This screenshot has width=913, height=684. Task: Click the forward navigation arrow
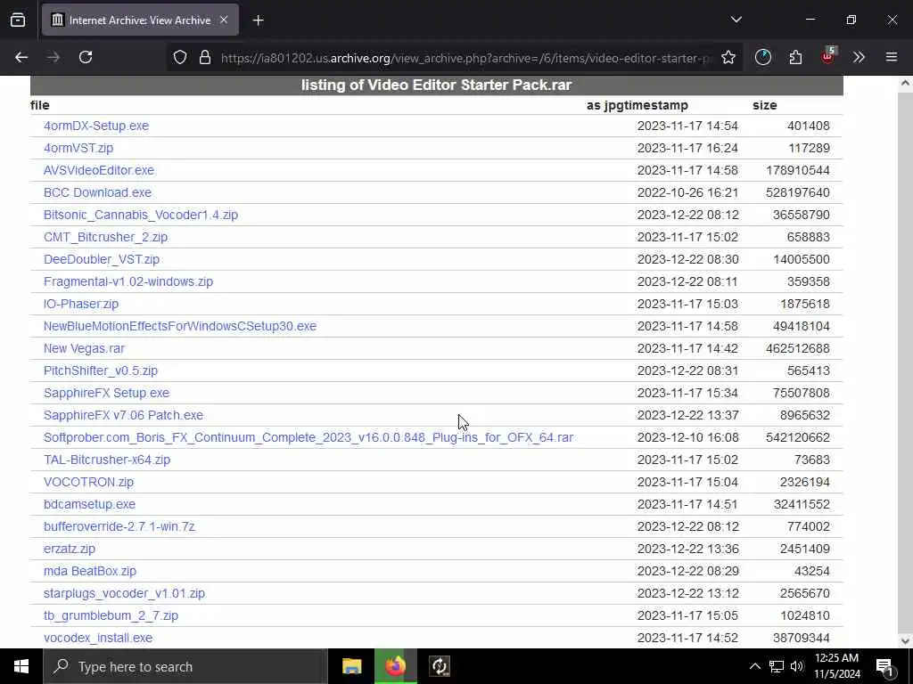pos(53,57)
